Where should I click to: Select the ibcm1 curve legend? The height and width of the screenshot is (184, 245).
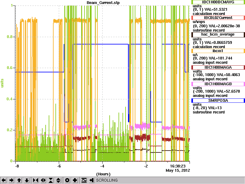(x=218, y=51)
